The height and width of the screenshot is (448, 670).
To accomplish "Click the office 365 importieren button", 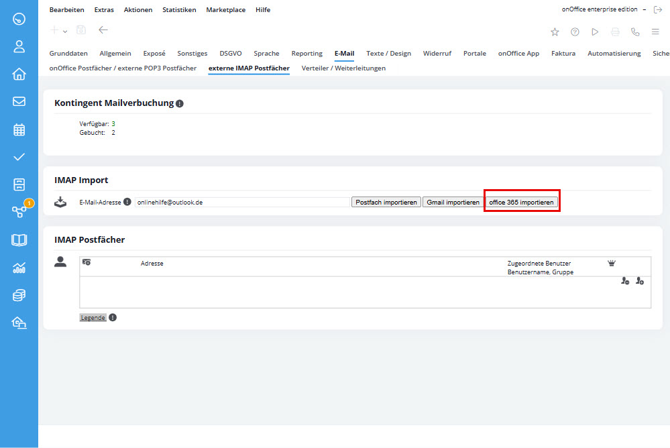I will (522, 202).
